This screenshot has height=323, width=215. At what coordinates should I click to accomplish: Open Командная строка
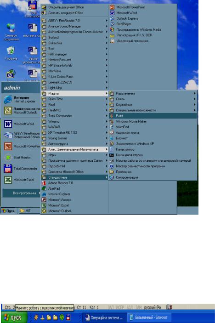click(153, 155)
